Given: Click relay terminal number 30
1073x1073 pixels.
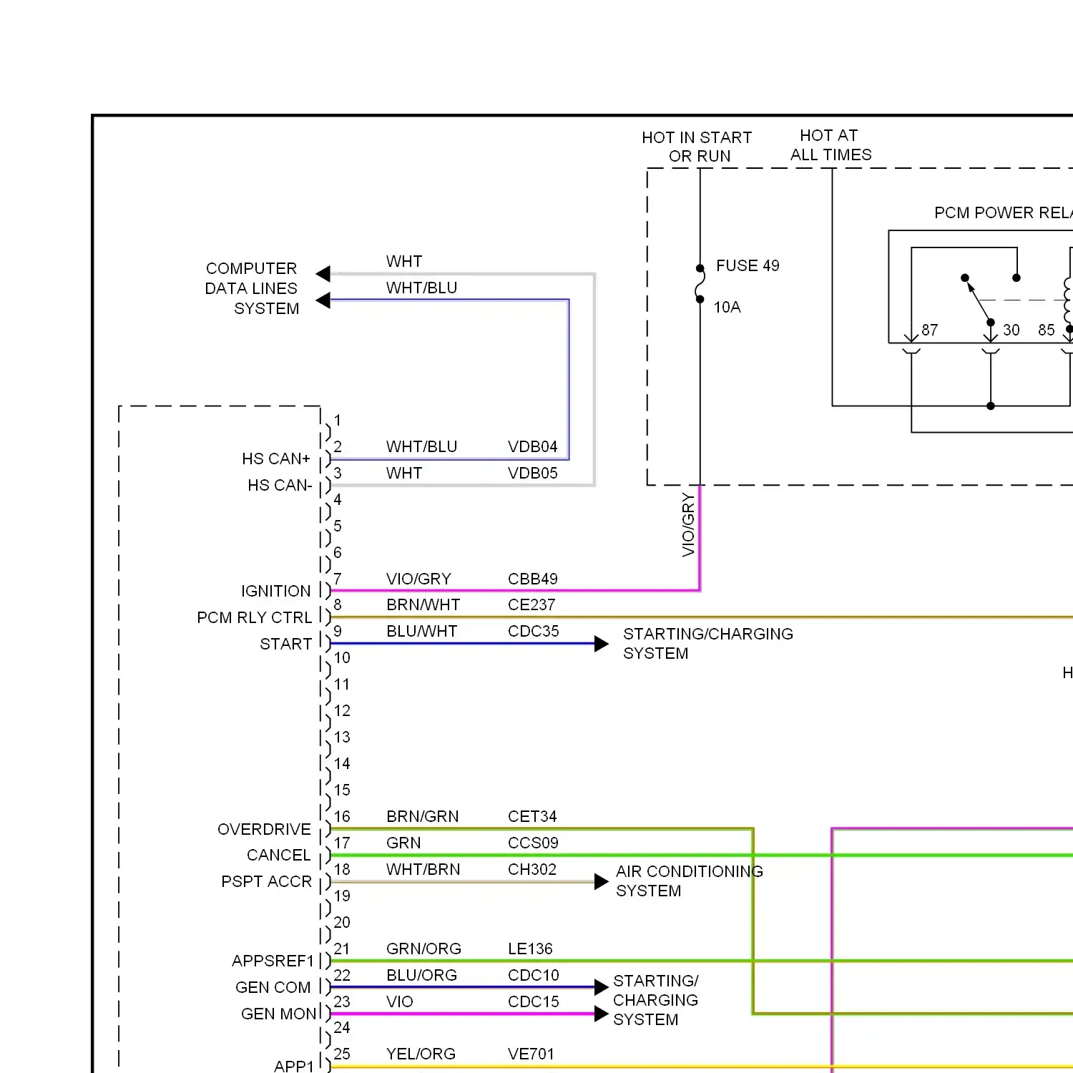Looking at the screenshot, I should point(1011,330).
